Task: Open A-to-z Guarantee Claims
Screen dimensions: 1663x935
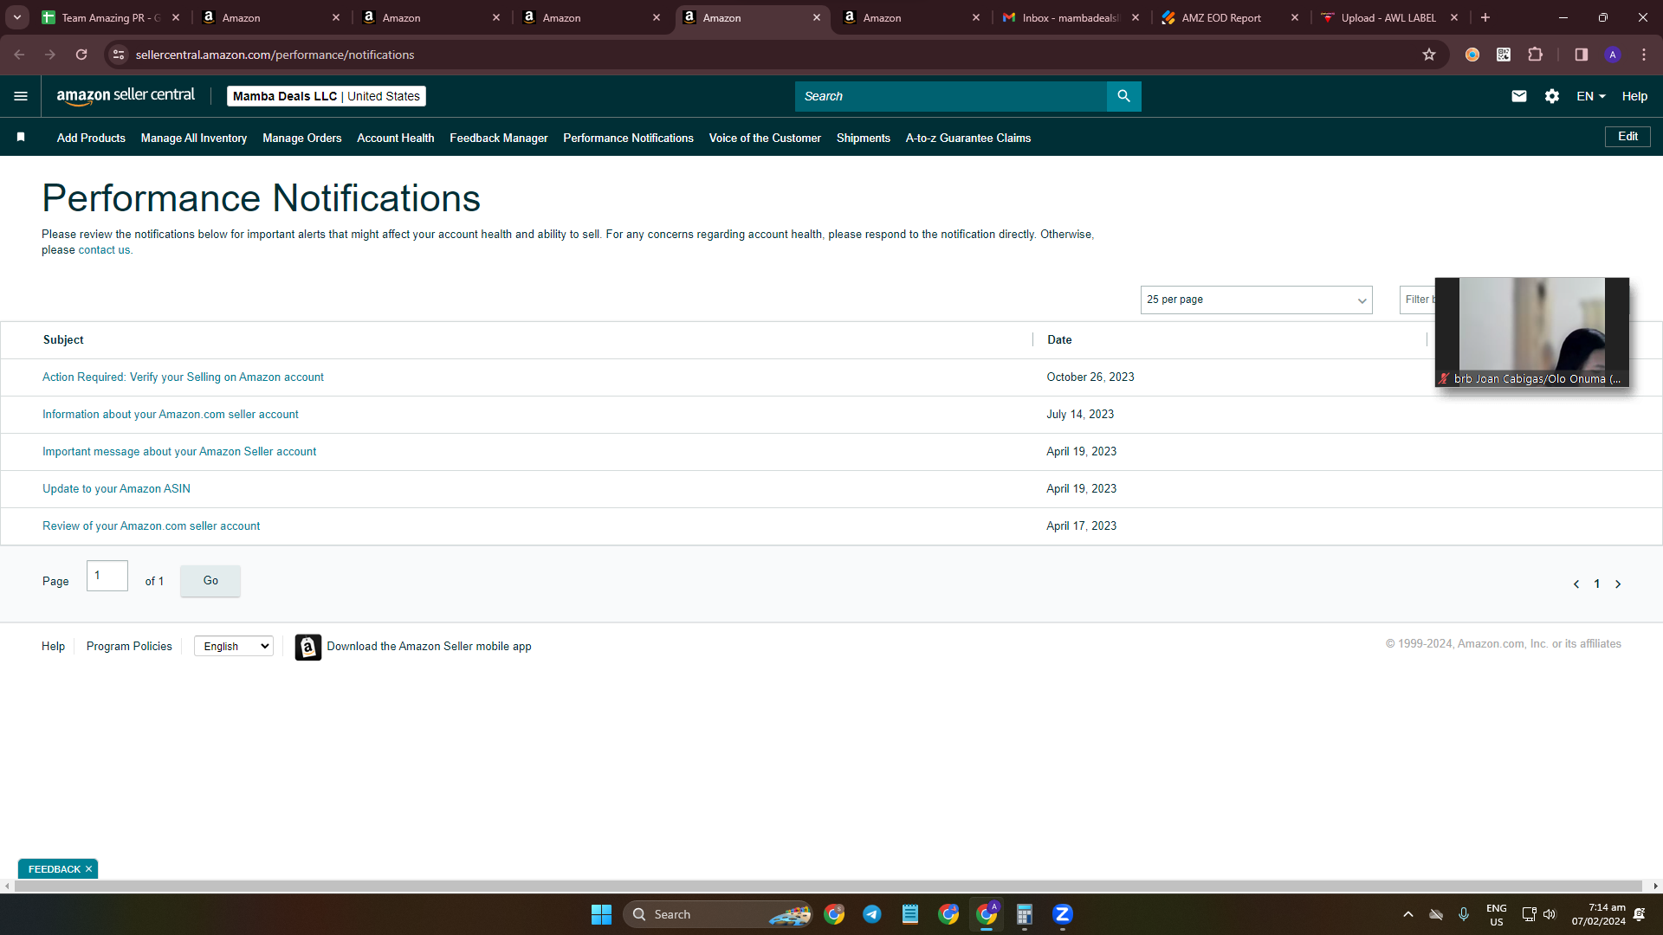Action: click(968, 138)
